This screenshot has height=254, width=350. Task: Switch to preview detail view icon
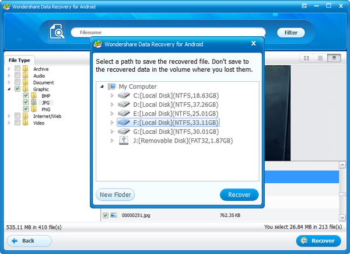point(334,58)
